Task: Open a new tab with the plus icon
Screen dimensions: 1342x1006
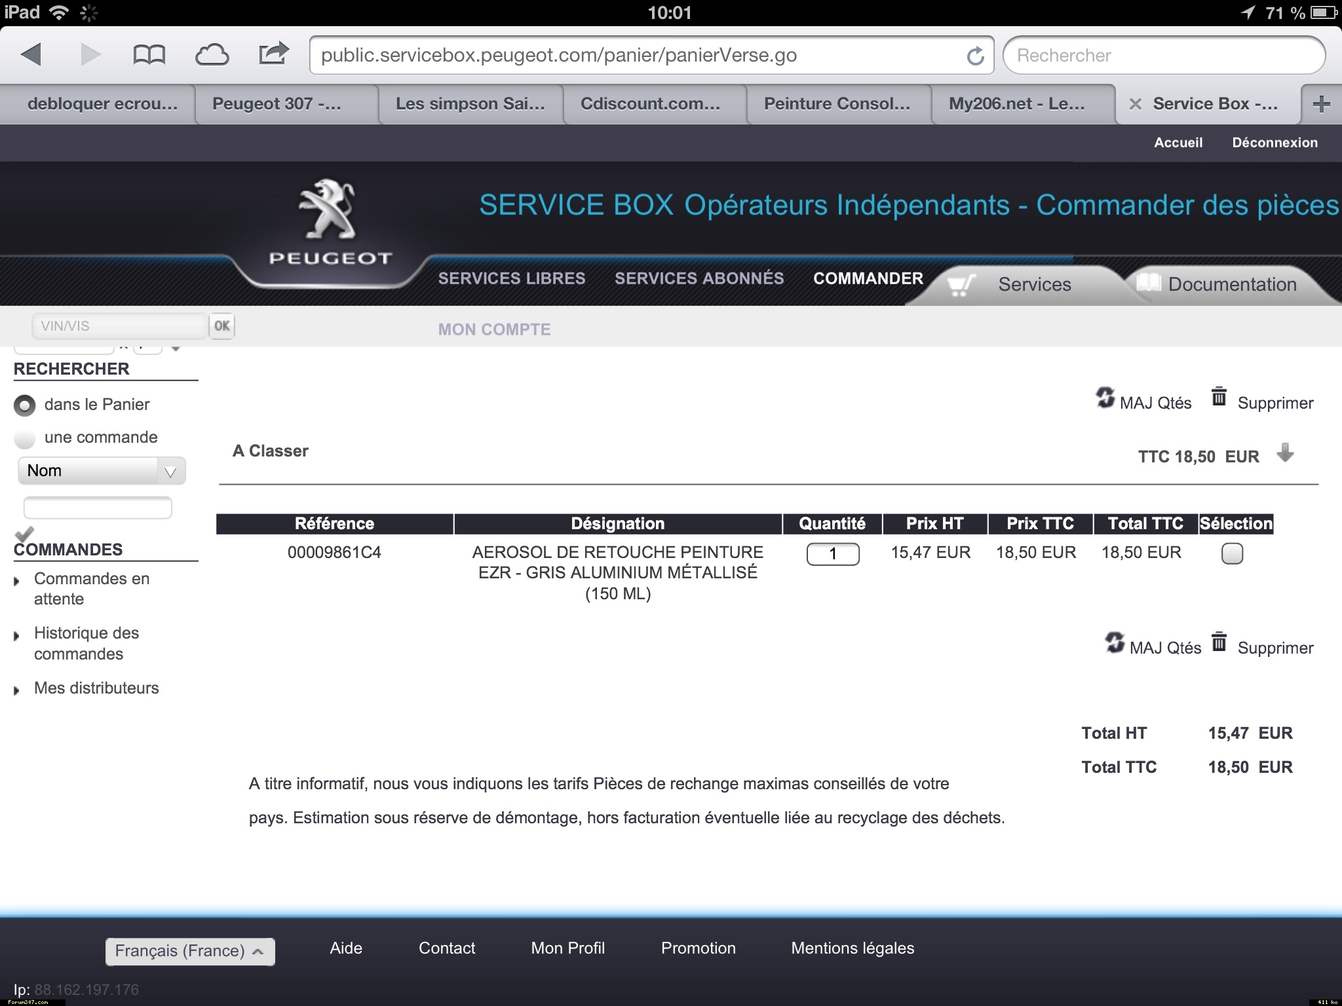Action: coord(1321,104)
